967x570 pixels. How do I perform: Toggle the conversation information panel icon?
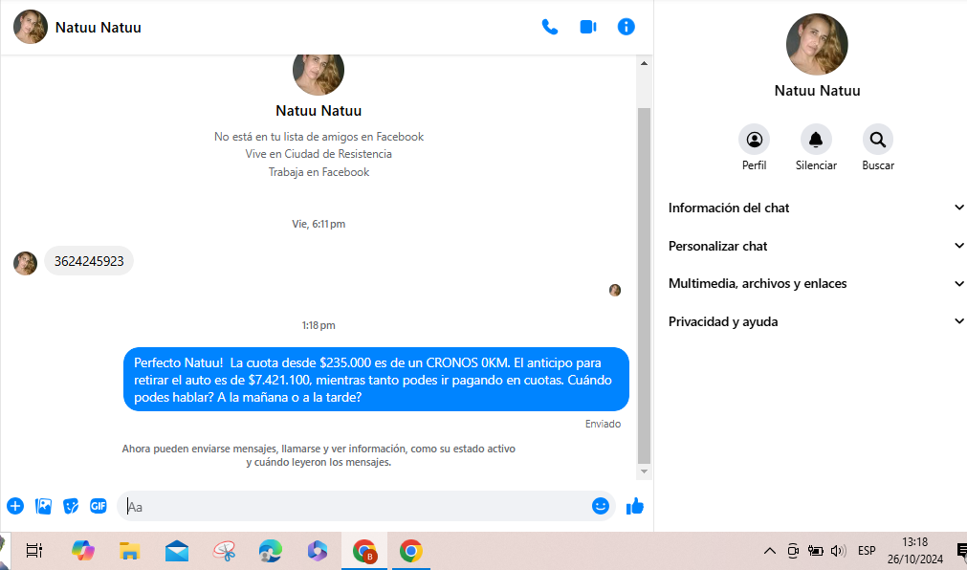click(626, 27)
